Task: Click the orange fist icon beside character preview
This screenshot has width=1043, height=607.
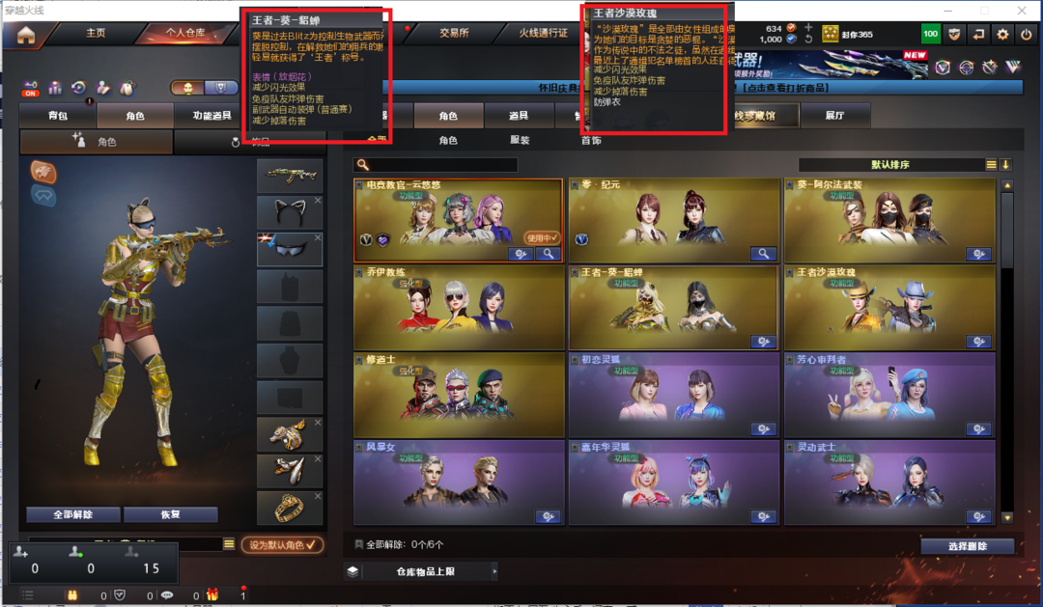Action: tap(43, 172)
